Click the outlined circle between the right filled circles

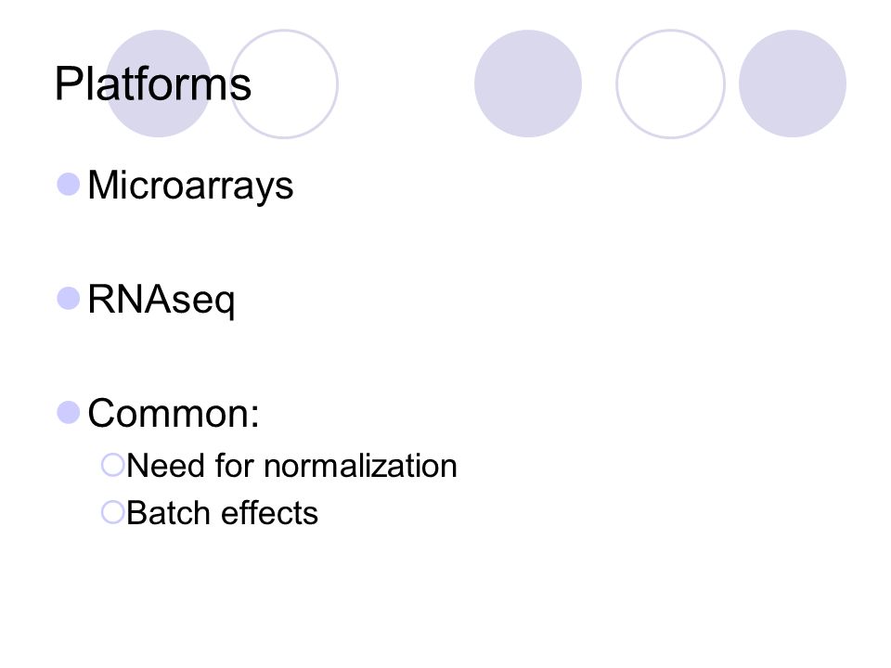(x=670, y=83)
